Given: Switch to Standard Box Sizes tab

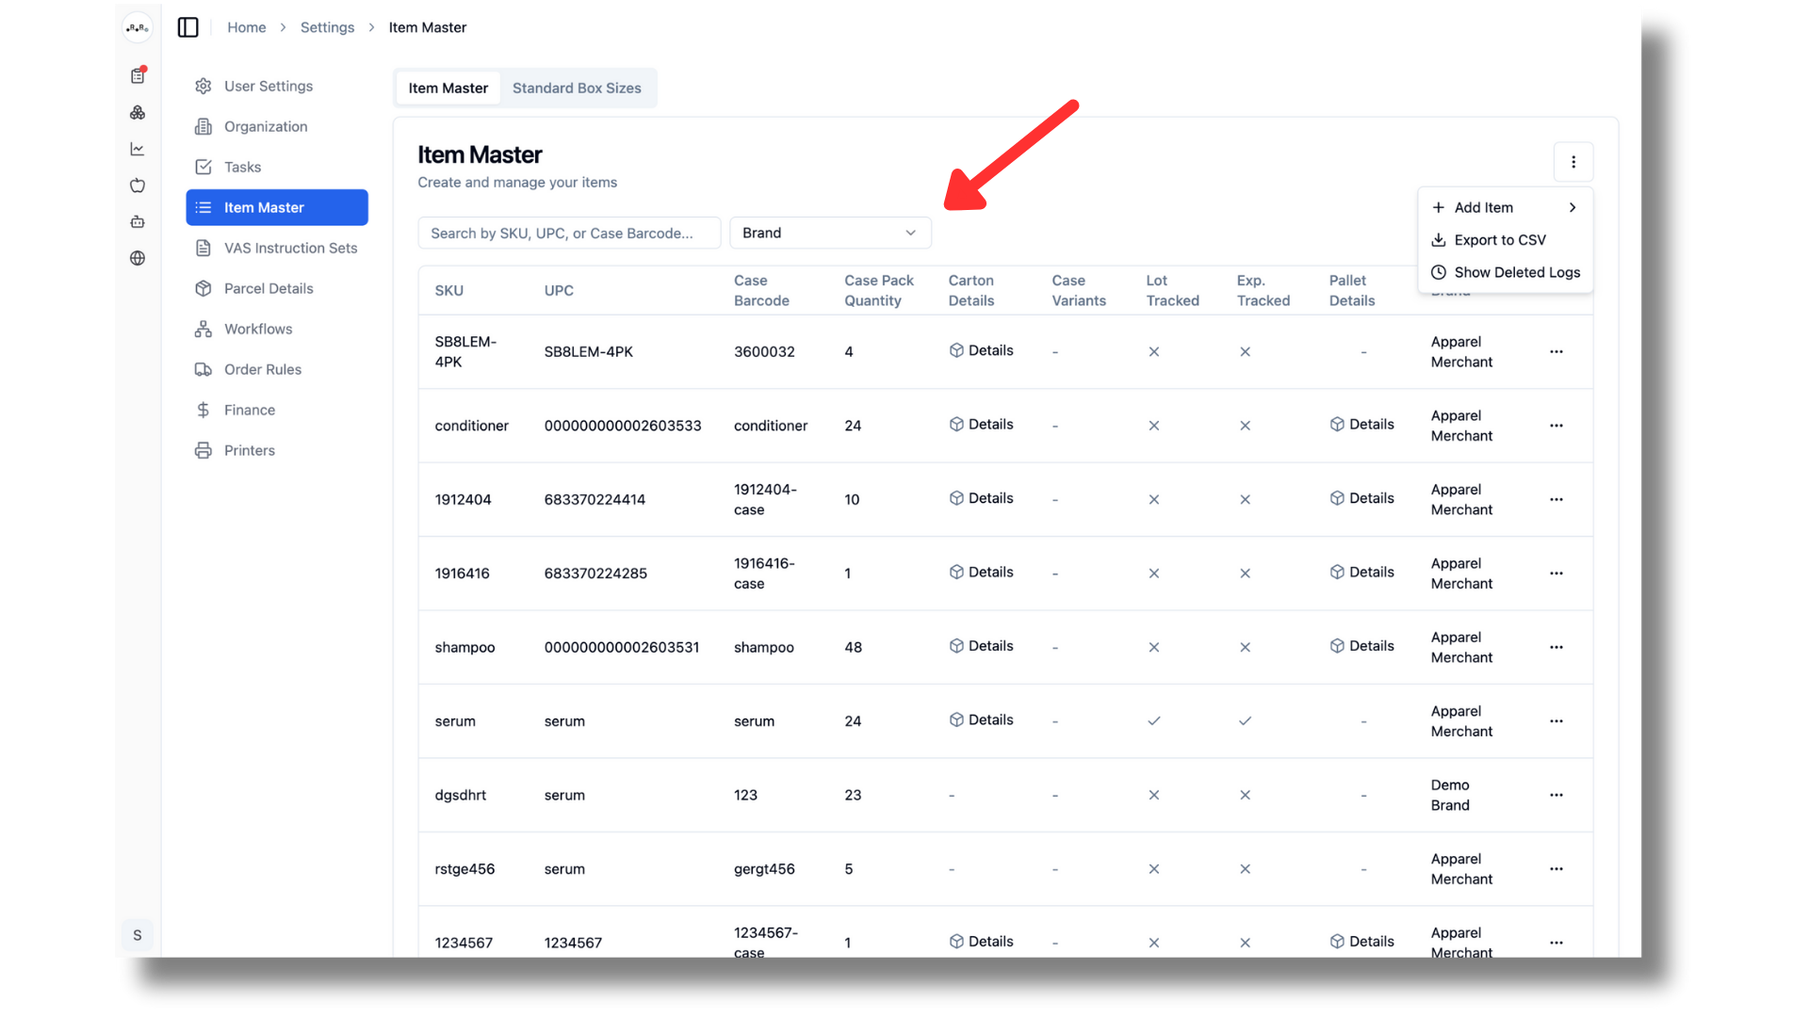Looking at the screenshot, I should (x=577, y=88).
